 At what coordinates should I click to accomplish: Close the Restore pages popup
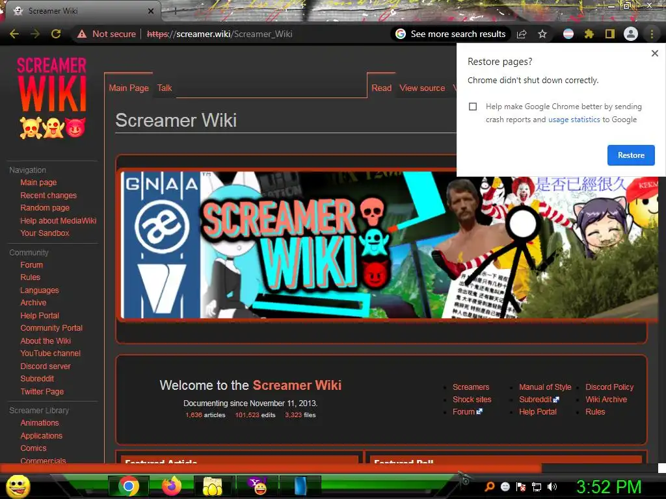tap(654, 53)
